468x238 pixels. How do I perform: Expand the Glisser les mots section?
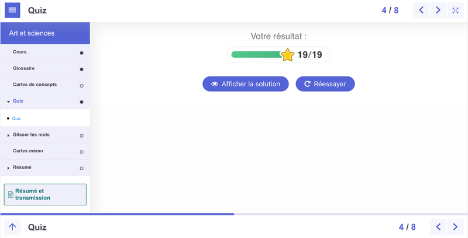point(8,135)
